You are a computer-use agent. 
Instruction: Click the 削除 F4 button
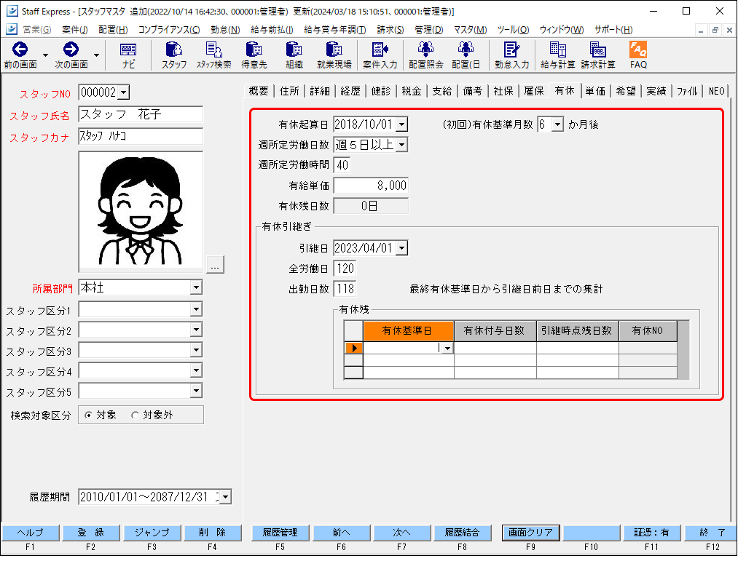pyautogui.click(x=212, y=533)
